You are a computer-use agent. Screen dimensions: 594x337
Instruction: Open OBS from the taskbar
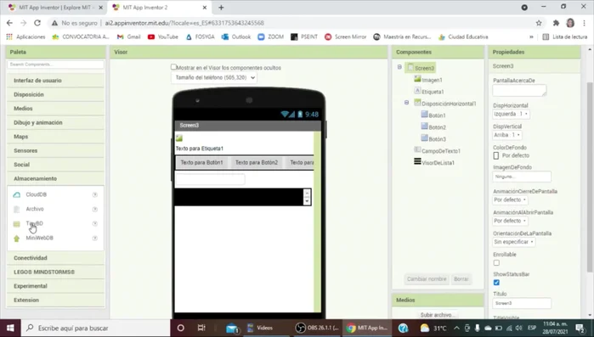pyautogui.click(x=318, y=328)
